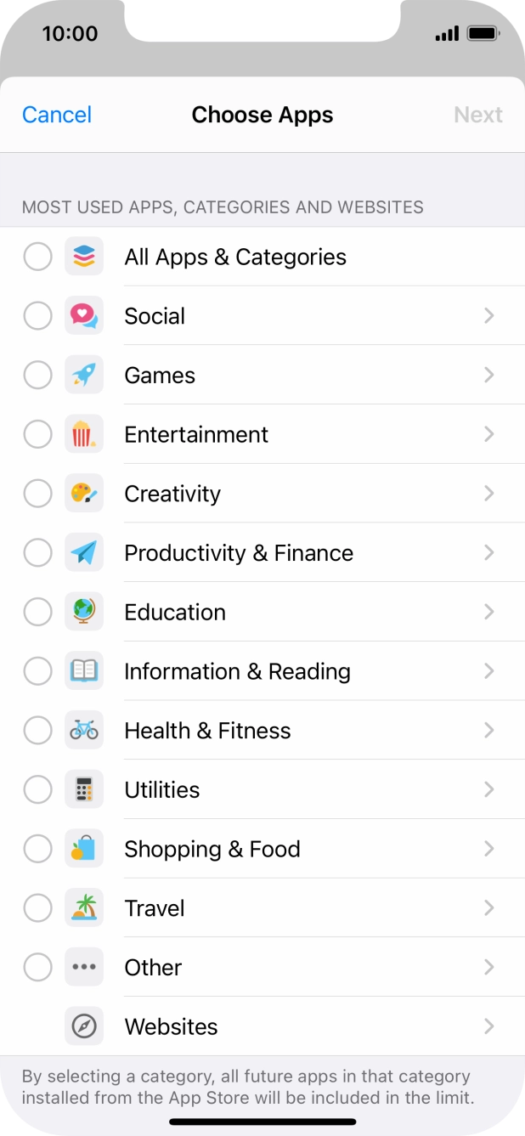Open the Other apps list
Screen dimensions: 525x1136
(489, 967)
